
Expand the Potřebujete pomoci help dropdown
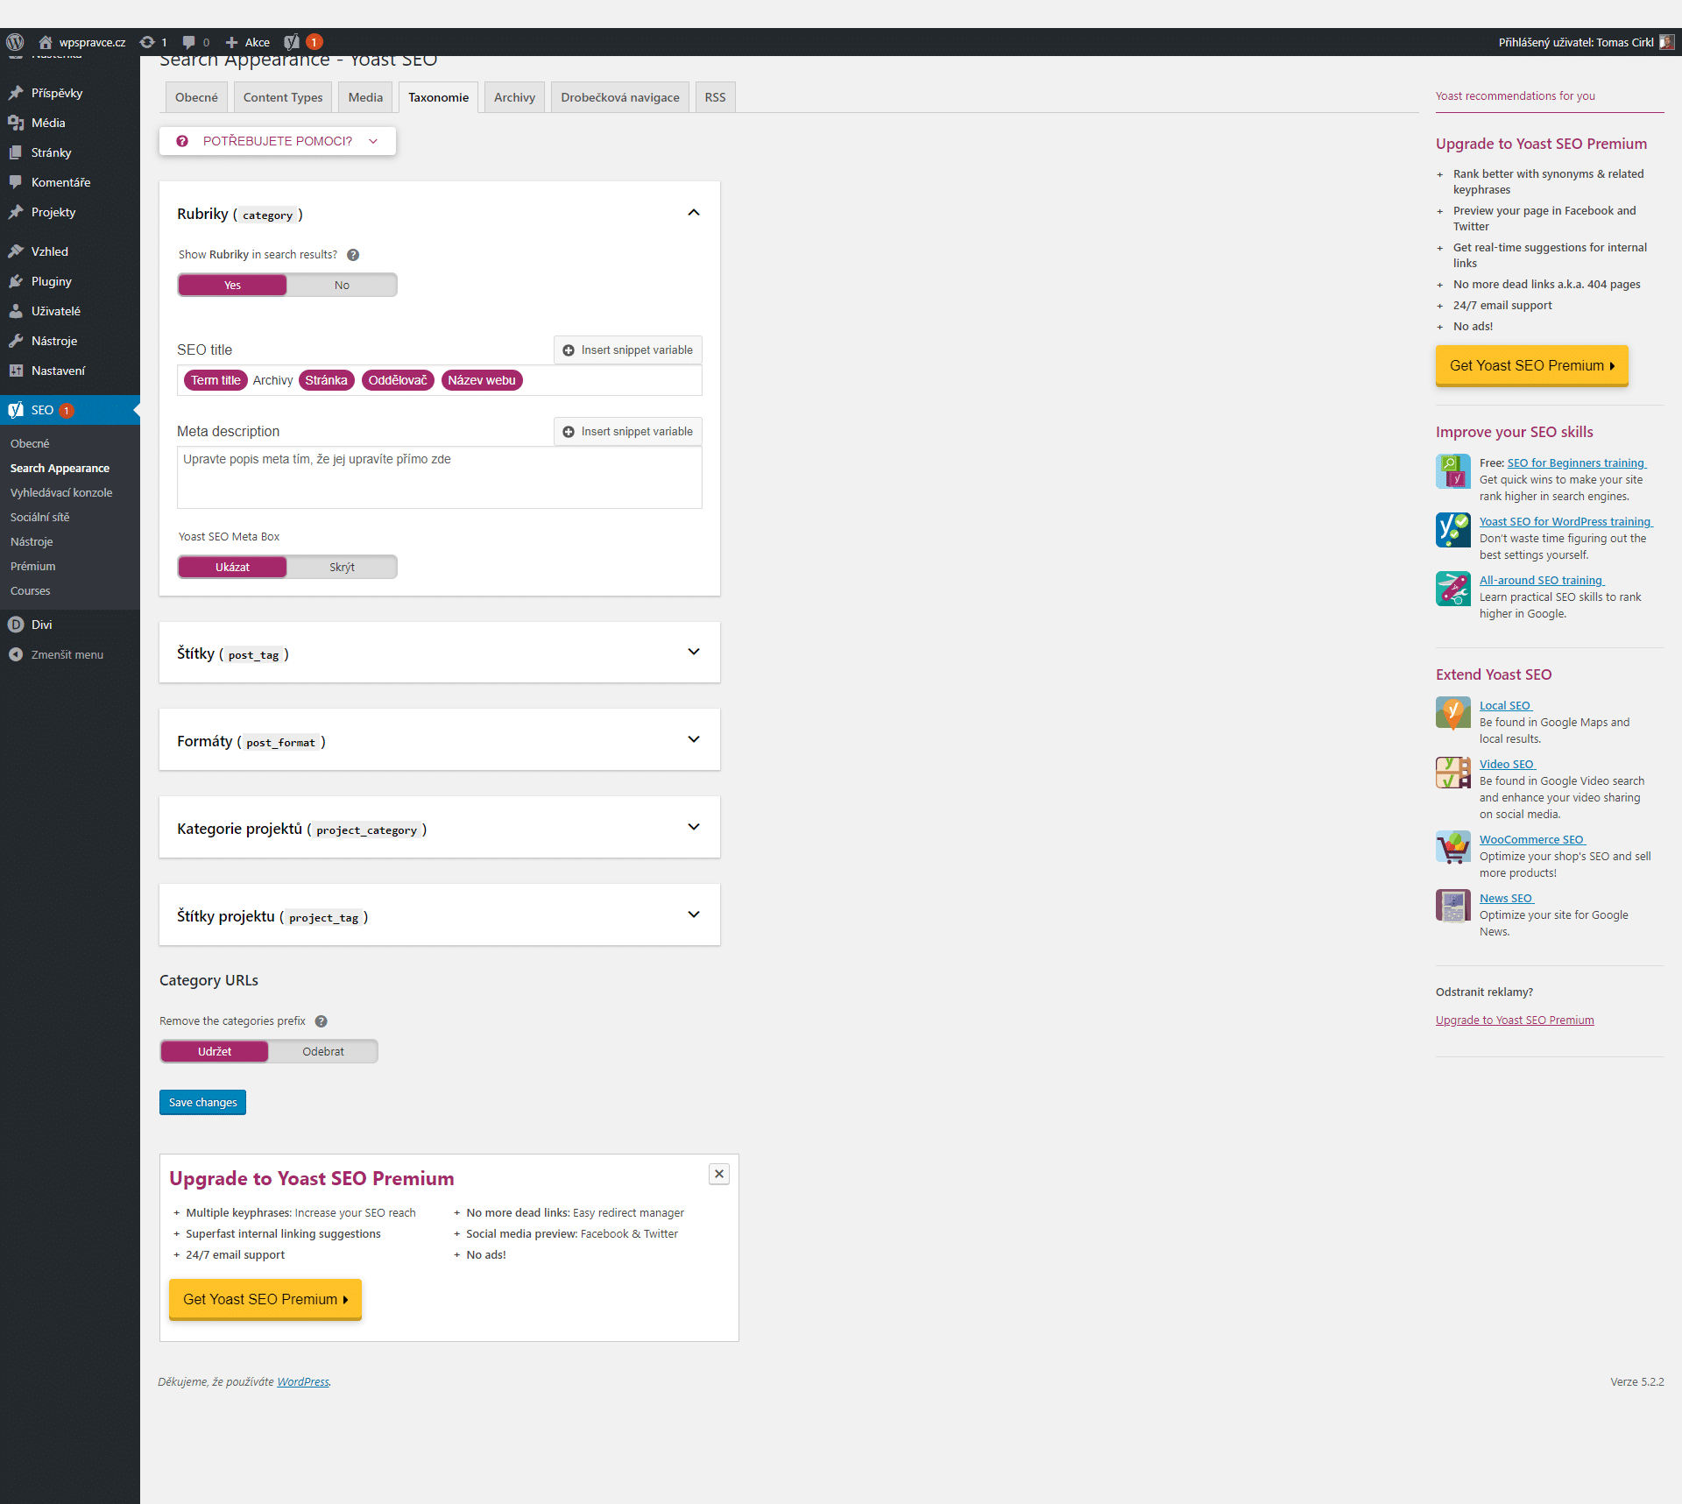click(278, 141)
